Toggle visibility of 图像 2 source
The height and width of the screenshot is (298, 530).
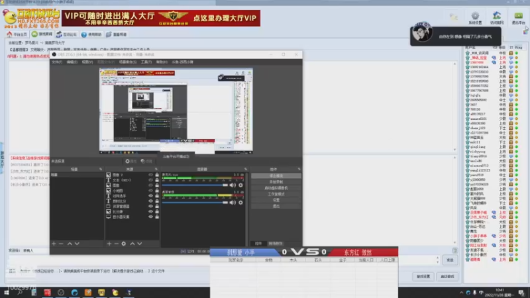pos(150,175)
